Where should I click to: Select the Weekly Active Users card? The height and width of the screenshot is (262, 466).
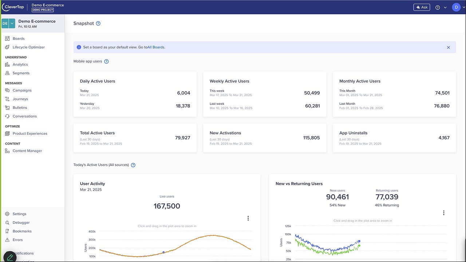pyautogui.click(x=265, y=94)
